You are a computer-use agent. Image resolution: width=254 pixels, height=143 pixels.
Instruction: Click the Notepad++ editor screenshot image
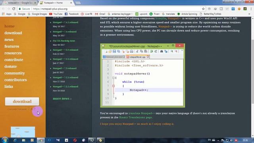142,75
